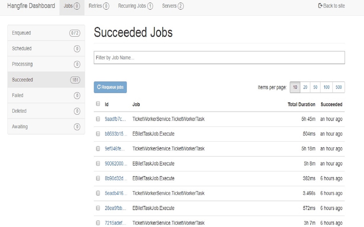The width and height of the screenshot is (364, 227).
Task: Click the Requeue jobs refresh icon
Action: [99, 87]
